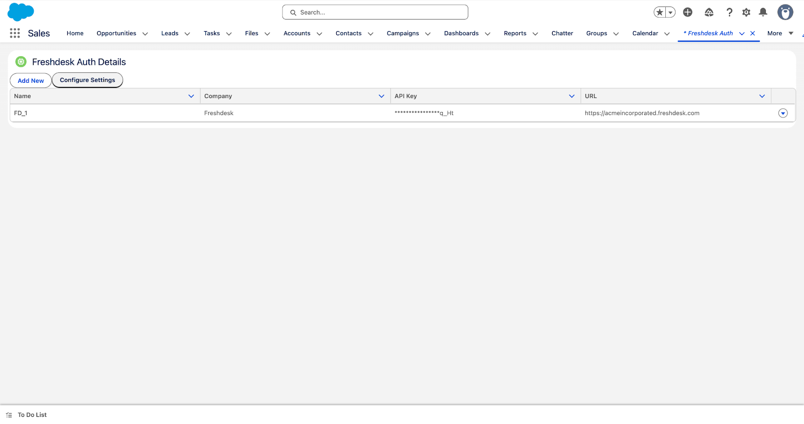Click the Add New button

point(31,80)
